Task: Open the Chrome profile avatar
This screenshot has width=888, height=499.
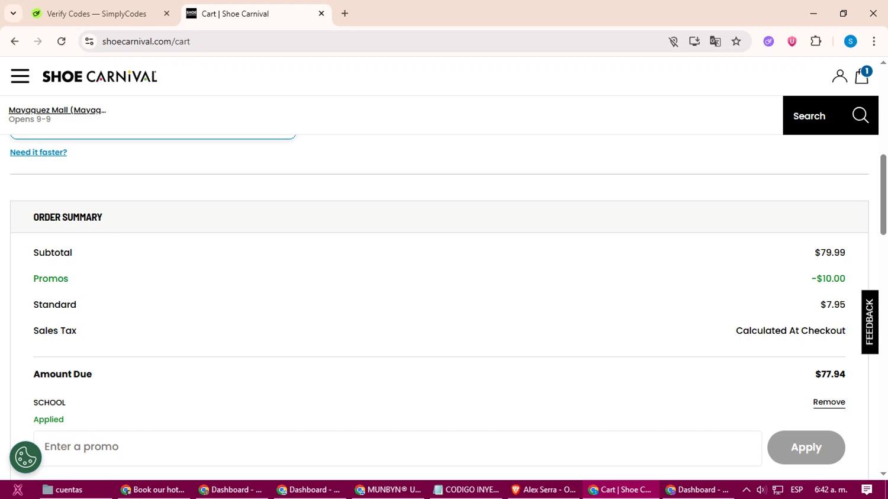Action: coord(851,41)
